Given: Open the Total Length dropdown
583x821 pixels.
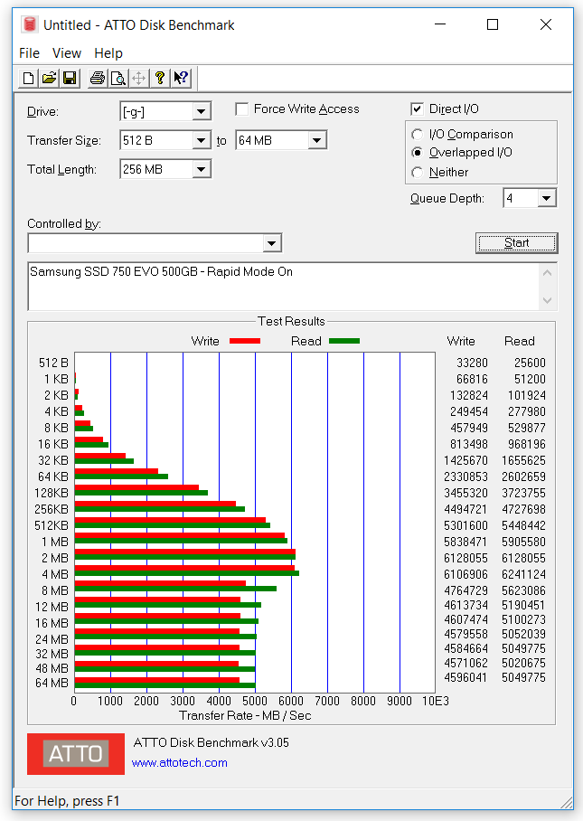Looking at the screenshot, I should point(201,169).
